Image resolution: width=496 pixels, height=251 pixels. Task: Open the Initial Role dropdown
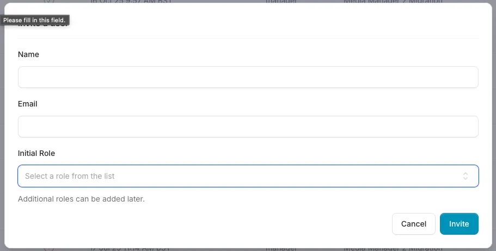248,176
